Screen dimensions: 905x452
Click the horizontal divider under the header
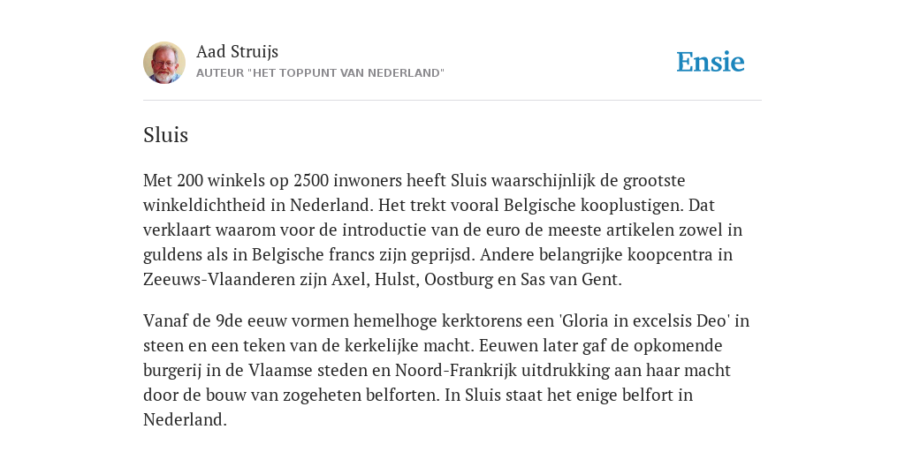(452, 101)
